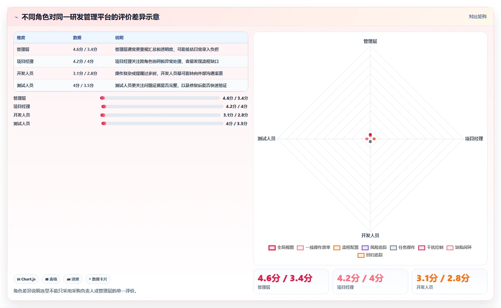Click the 管理层 label in progress list

point(20,98)
